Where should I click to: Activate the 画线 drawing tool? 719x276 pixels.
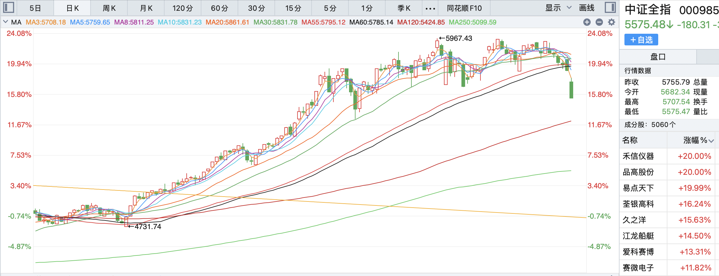click(586, 8)
